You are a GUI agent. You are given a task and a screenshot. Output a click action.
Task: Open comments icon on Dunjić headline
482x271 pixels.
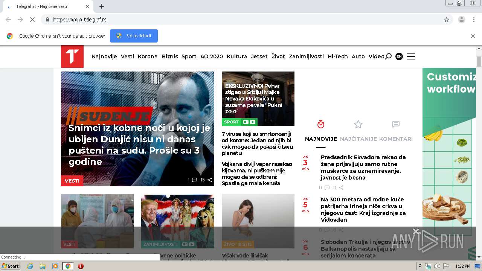pos(194,180)
